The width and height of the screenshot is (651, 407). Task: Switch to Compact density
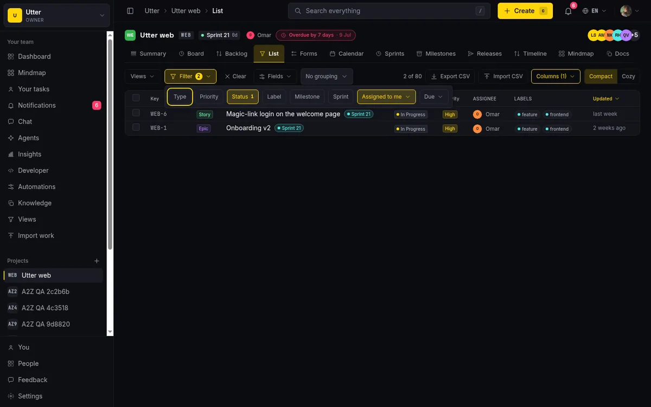(601, 77)
